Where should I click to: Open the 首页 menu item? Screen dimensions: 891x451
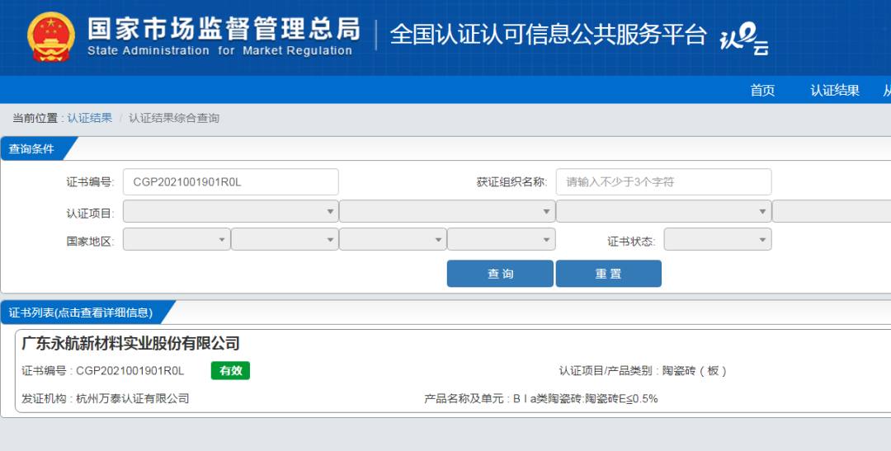(x=762, y=91)
